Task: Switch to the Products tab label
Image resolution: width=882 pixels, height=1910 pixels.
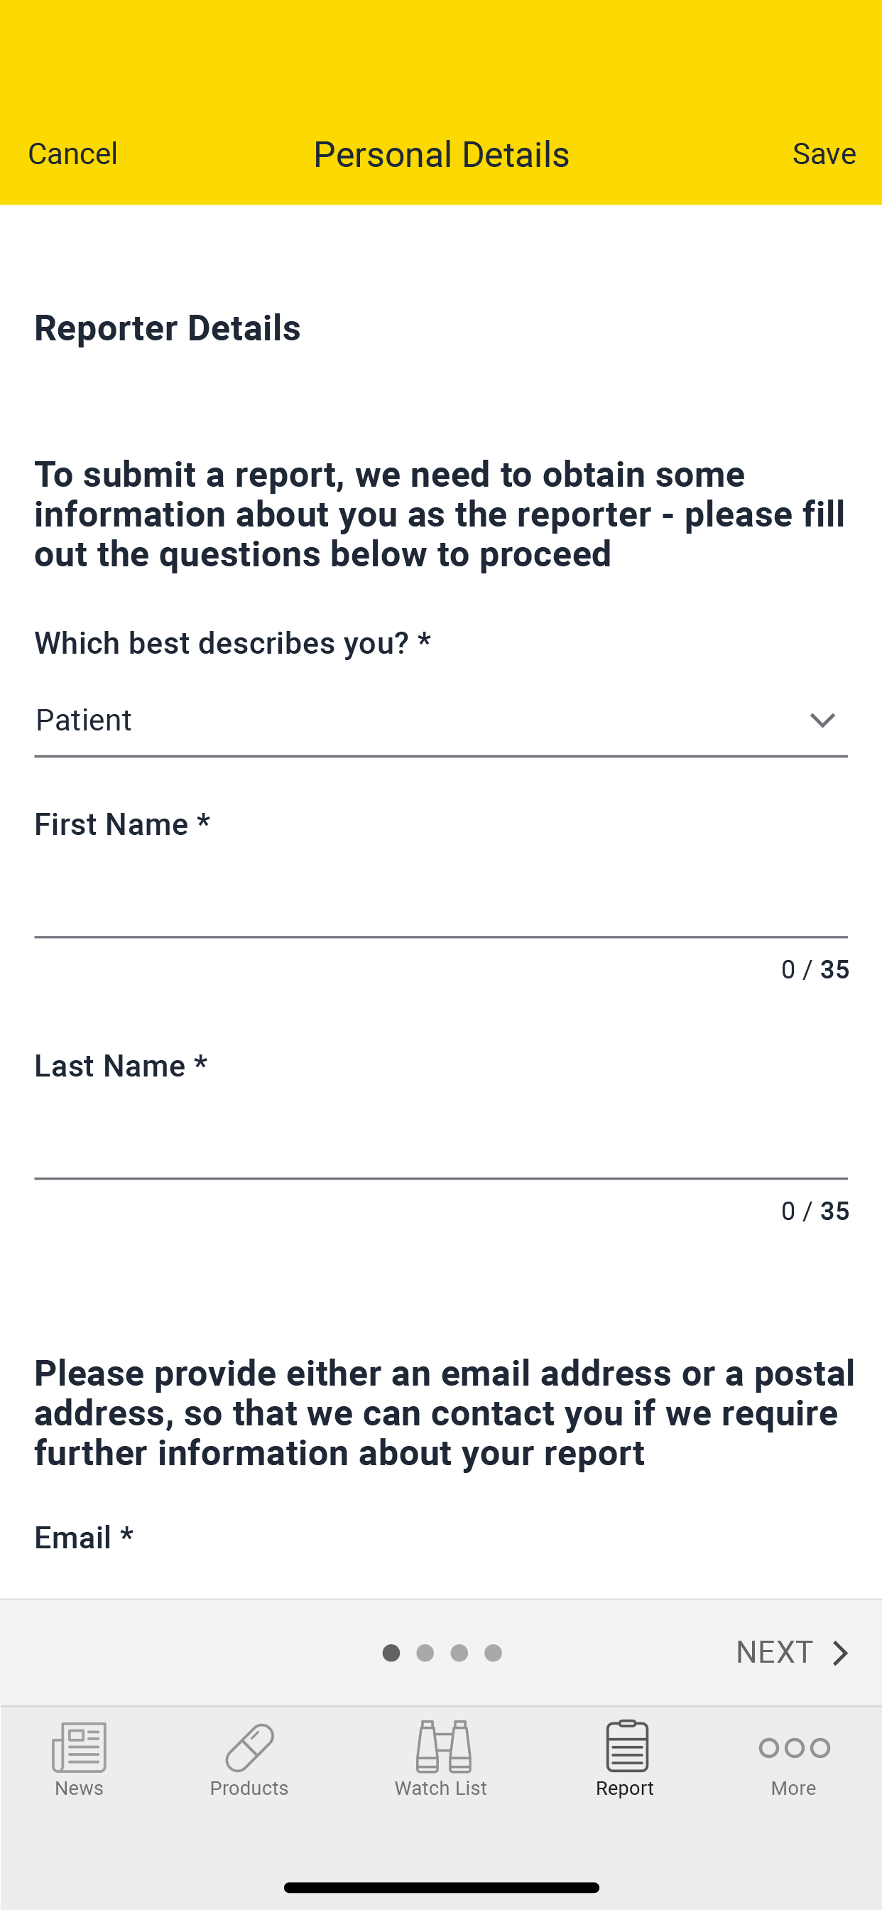Action: (249, 1788)
